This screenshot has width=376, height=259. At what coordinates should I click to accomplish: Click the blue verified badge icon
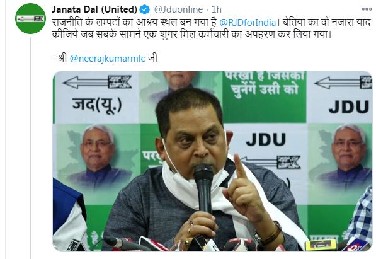(145, 9)
